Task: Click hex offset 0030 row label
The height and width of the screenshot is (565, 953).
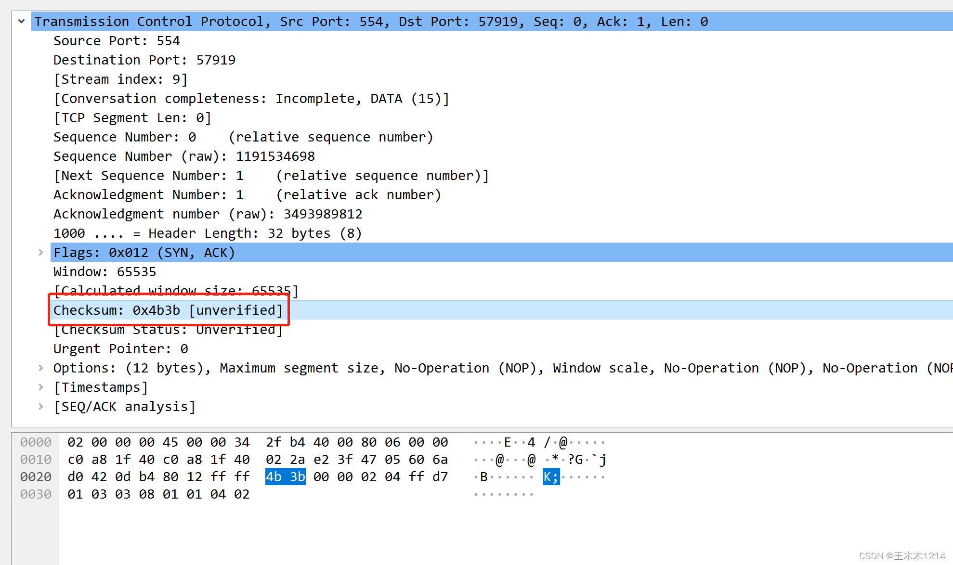Action: point(36,494)
